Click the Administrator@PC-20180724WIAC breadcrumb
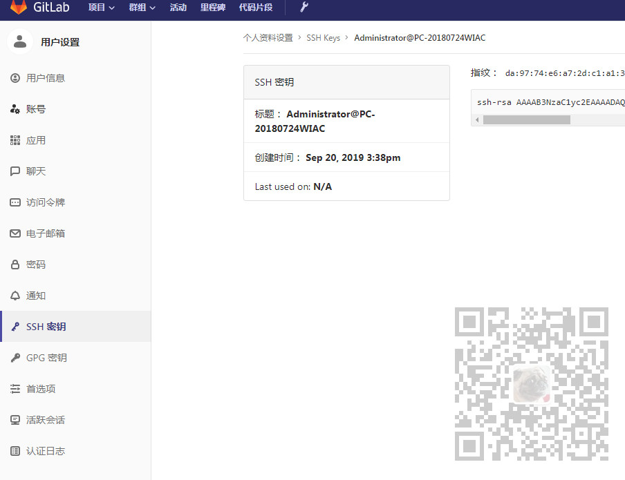The image size is (625, 480). click(x=420, y=38)
